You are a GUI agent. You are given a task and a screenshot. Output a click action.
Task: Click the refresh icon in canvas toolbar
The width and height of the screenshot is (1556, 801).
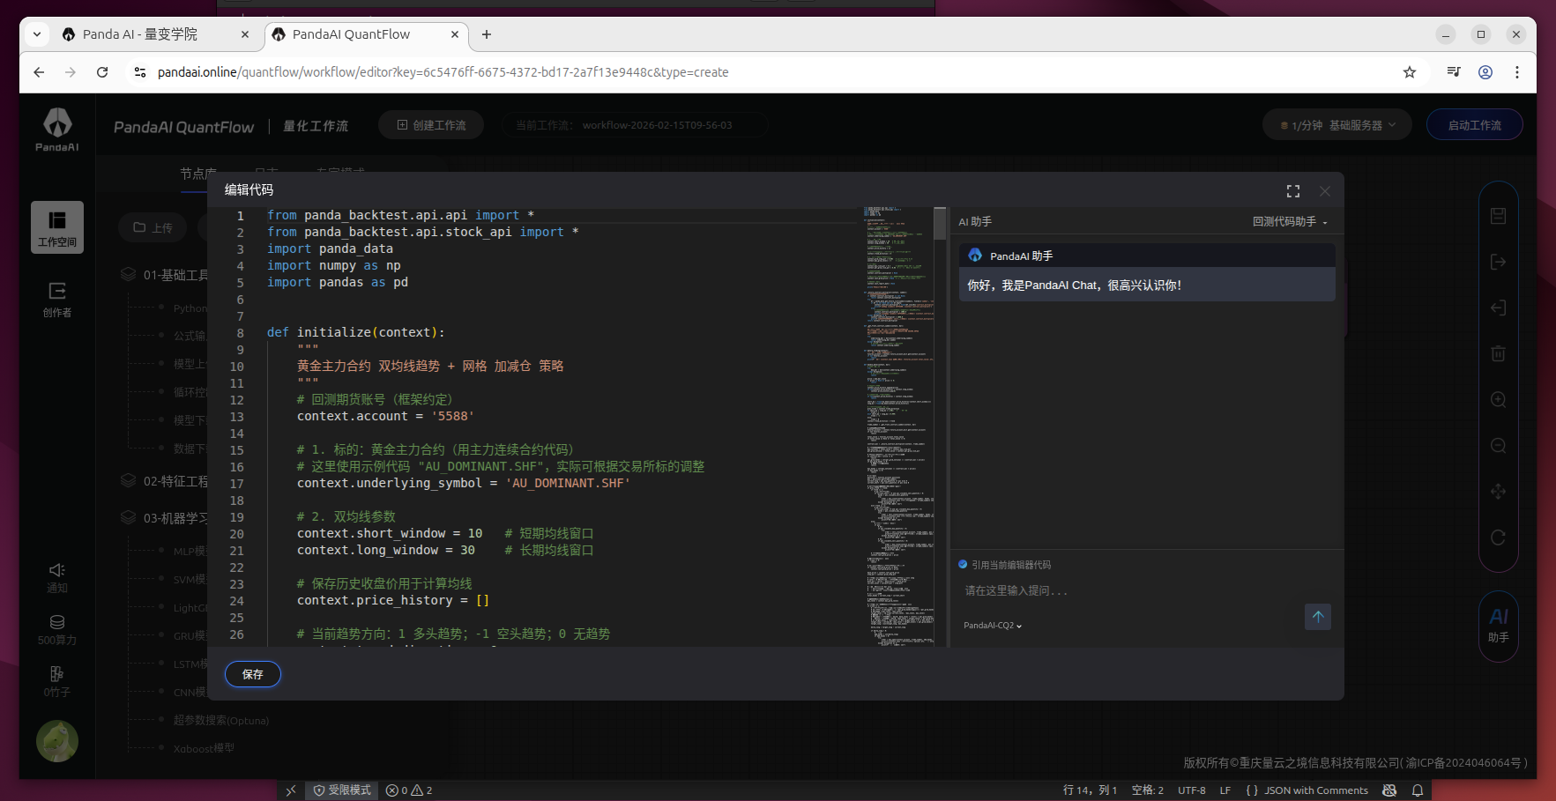coord(1498,537)
